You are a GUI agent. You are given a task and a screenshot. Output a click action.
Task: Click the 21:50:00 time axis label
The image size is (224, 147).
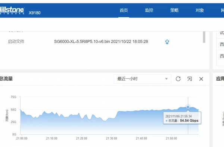coord(171,138)
